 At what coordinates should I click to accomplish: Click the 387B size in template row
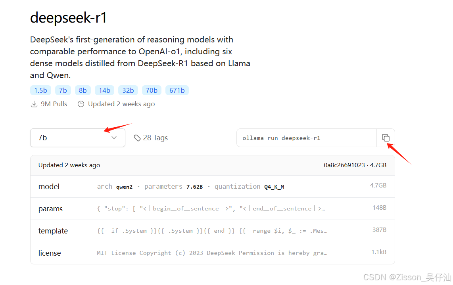coord(379,230)
